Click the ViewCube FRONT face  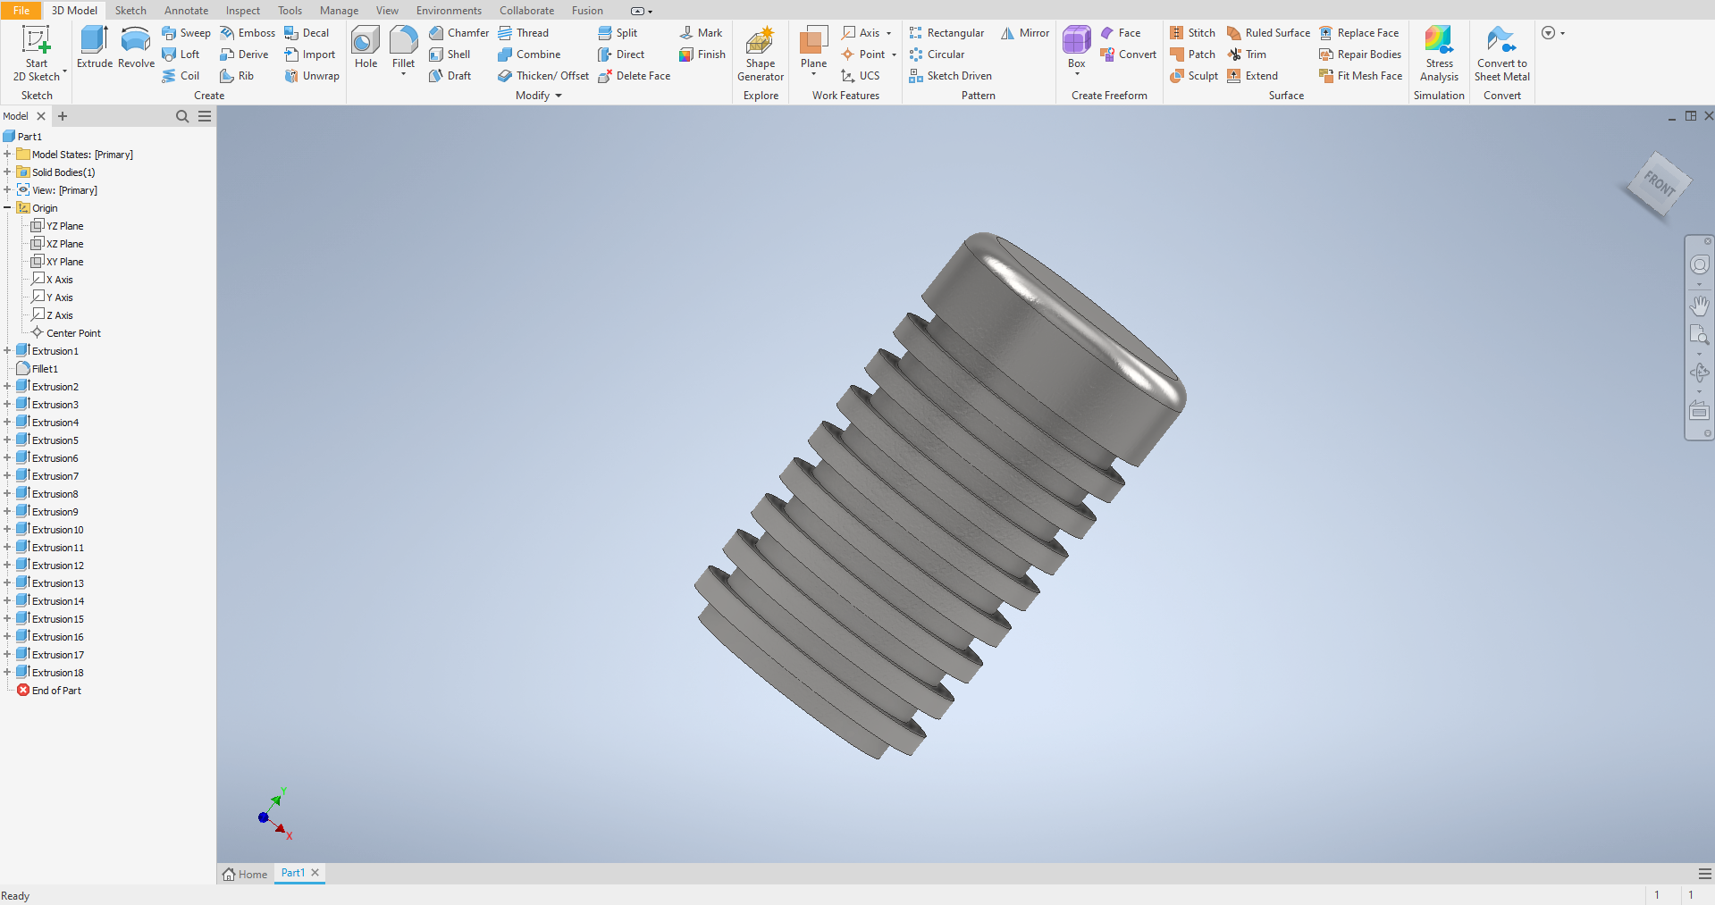click(1659, 184)
